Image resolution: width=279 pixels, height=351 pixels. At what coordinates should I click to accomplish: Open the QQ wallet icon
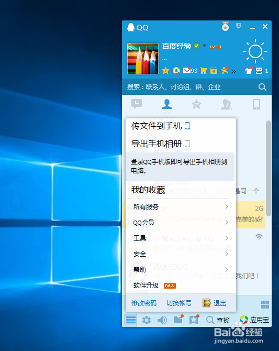point(214,71)
